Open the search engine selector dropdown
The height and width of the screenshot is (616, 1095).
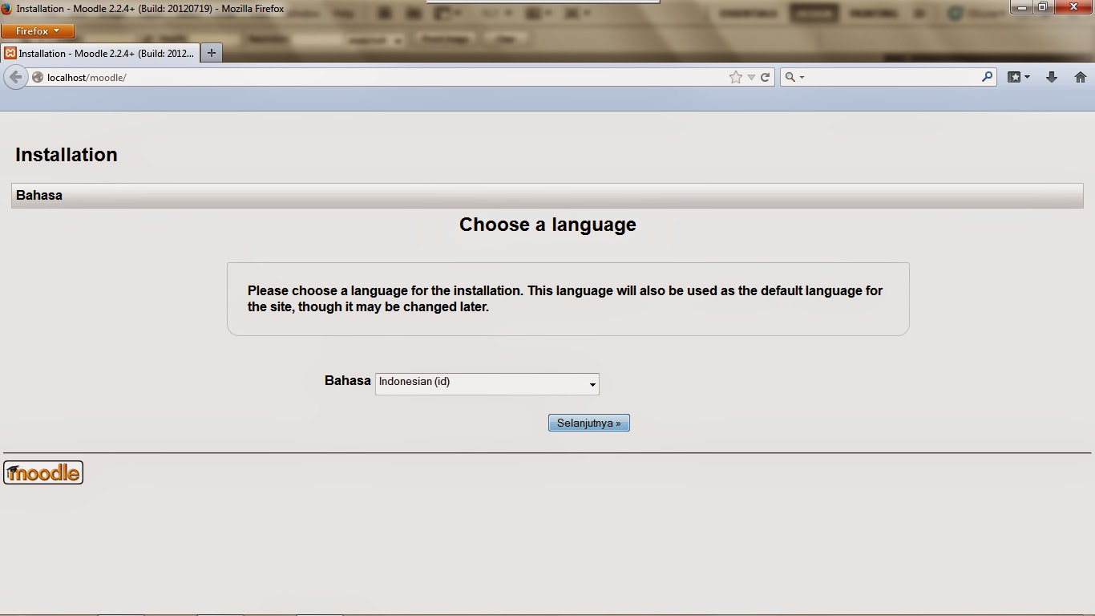pyautogui.click(x=794, y=77)
